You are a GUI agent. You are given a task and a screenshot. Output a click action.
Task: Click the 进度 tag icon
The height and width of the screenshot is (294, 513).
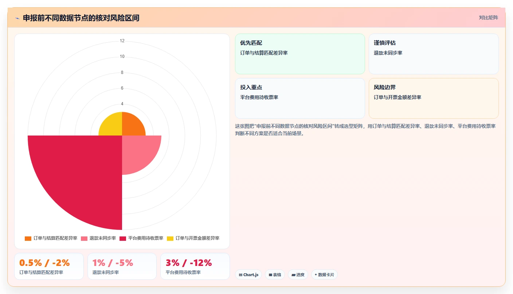(293, 275)
